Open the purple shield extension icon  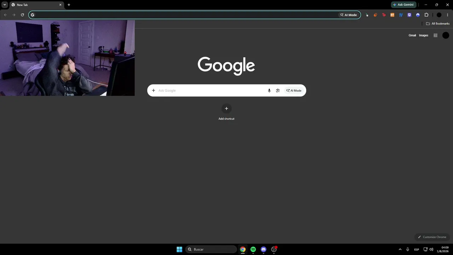point(409,15)
